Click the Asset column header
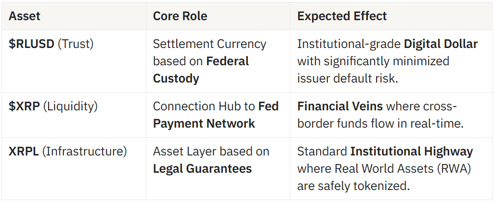Screen dimensions: 494x202 point(24,16)
